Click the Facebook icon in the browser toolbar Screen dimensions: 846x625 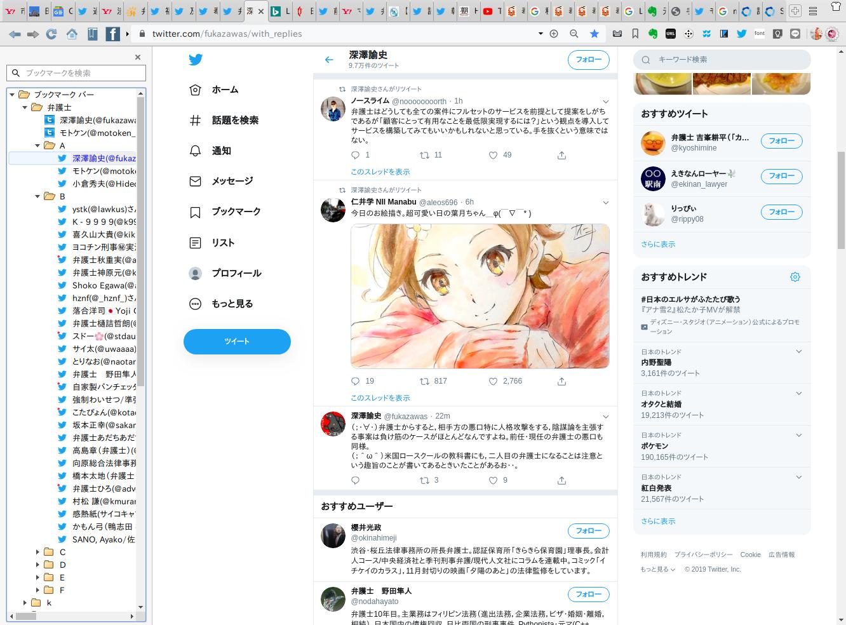(112, 34)
